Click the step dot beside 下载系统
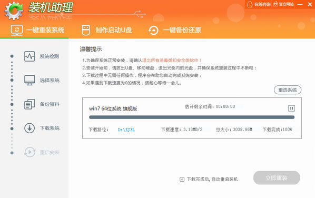This screenshot has height=198, width=315. (12, 128)
